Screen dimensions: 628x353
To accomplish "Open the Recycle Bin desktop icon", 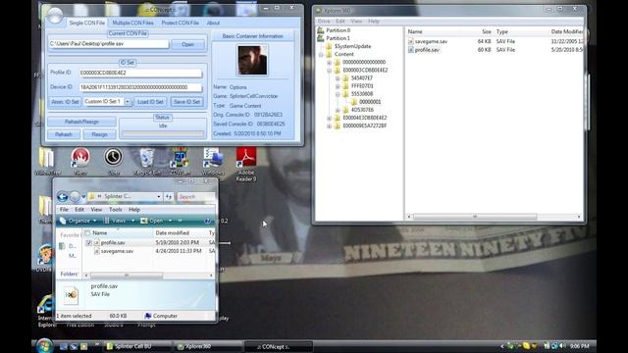I will pos(146,158).
